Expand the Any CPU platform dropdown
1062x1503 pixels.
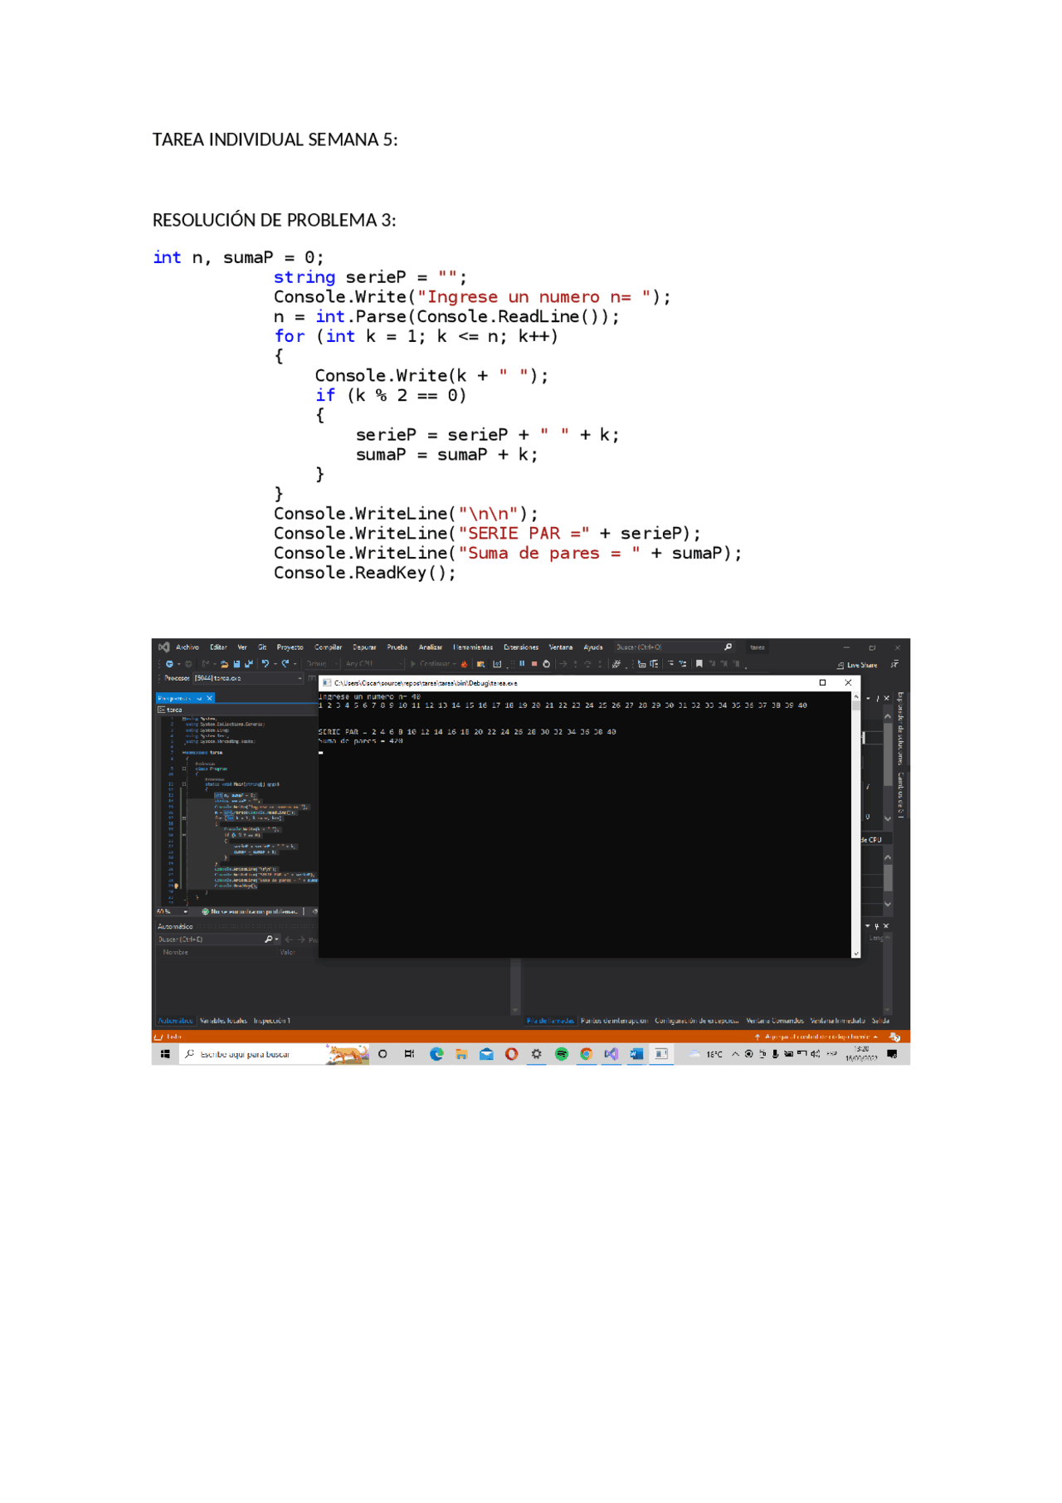[x=373, y=664]
